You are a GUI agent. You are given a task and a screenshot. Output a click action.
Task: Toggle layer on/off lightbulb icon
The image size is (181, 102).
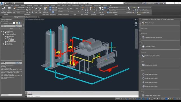click(x=133, y=8)
